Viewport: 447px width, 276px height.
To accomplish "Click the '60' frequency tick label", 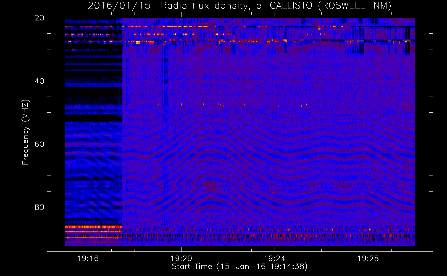I will [x=40, y=144].
